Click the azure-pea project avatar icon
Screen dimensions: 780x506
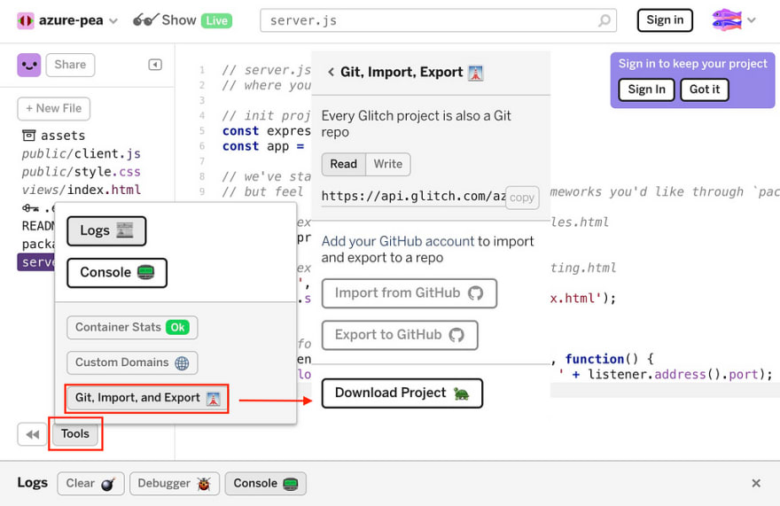[26, 20]
